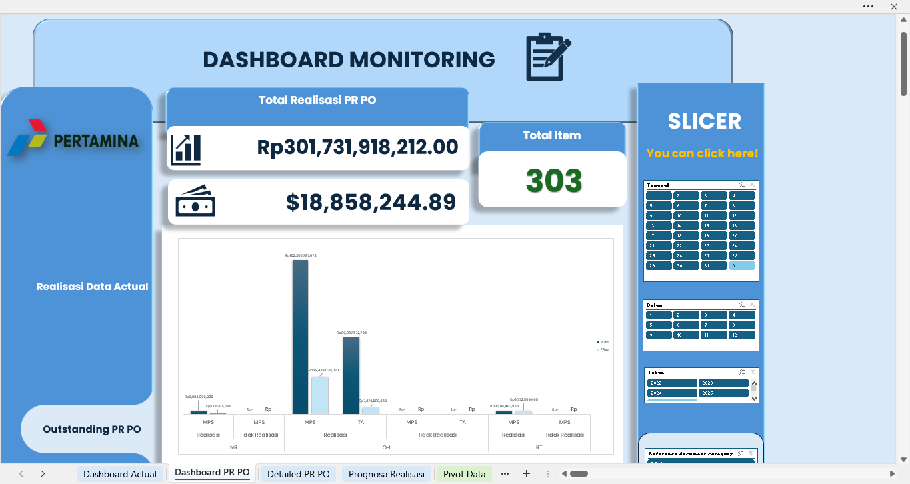Image resolution: width=910 pixels, height=484 pixels.
Task: Click the 'You can click here!' text
Action: coord(702,153)
